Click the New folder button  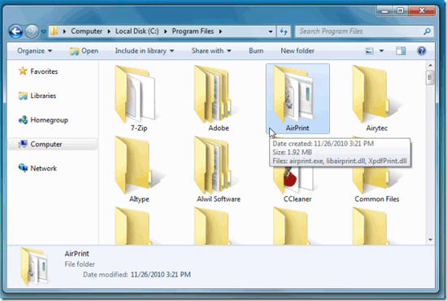click(297, 51)
